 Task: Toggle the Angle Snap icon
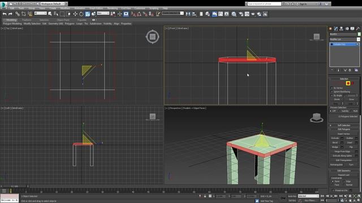pos(139,14)
